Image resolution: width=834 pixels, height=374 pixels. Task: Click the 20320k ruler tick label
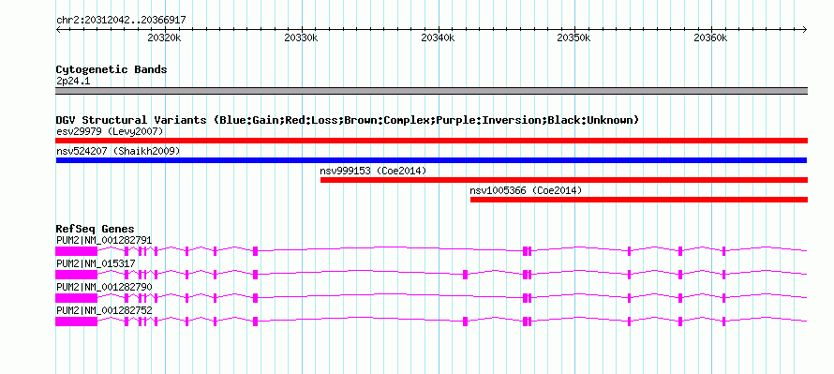click(165, 38)
